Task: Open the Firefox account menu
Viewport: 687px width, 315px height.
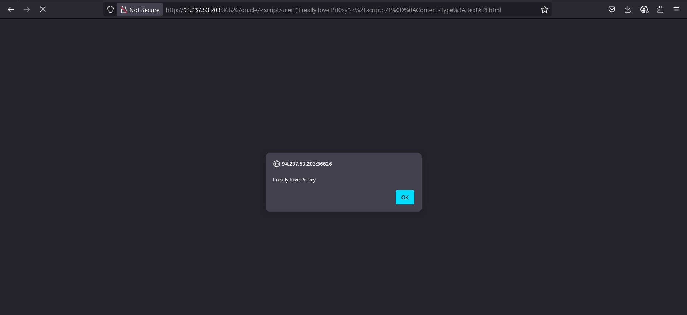Action: coord(644,10)
